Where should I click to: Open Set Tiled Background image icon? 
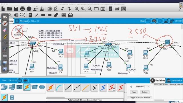[x=166, y=21]
